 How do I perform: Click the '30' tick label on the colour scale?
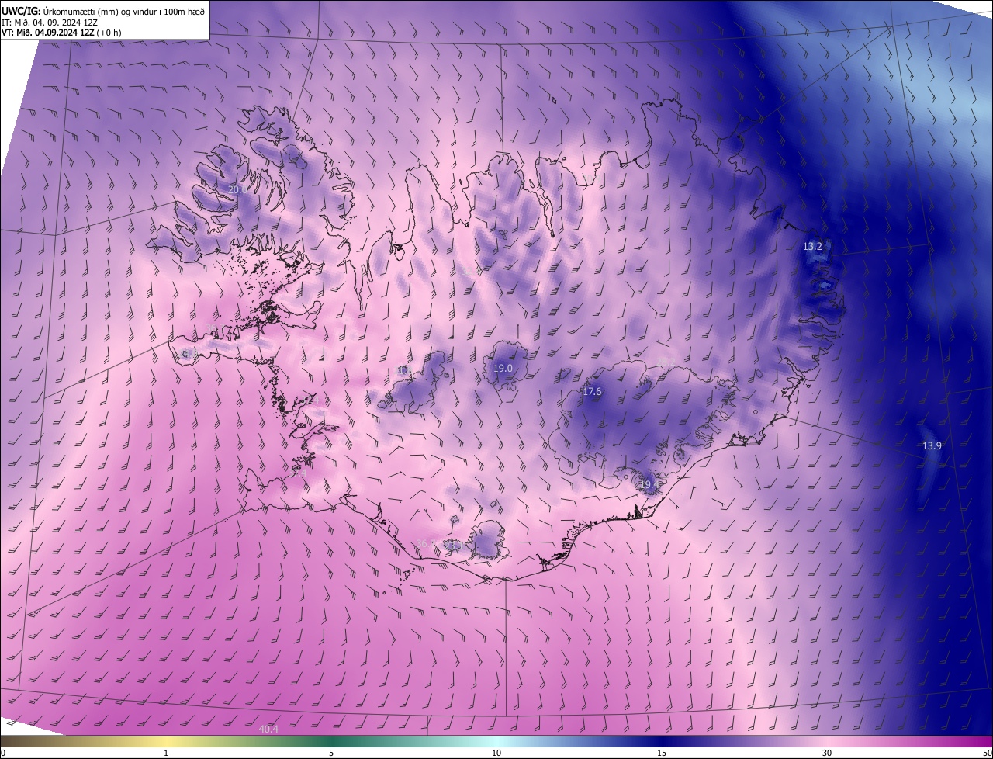pyautogui.click(x=827, y=753)
